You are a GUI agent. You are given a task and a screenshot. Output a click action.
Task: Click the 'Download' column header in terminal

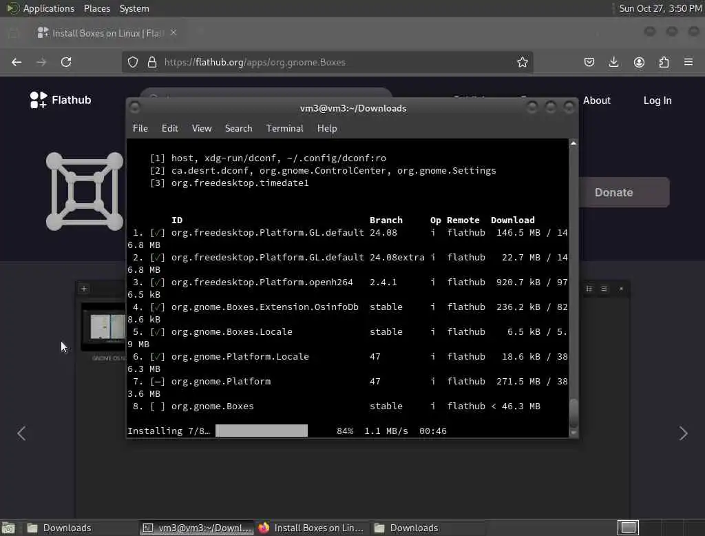tap(512, 220)
